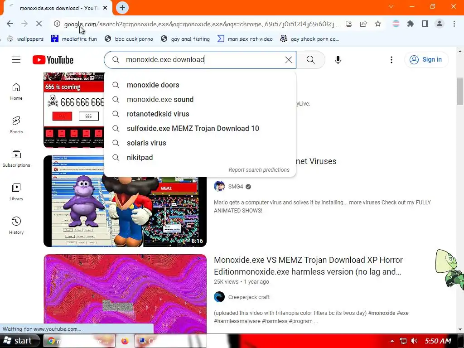Screen dimensions: 464x348
Task: Click Report search predictions link
Action: click(259, 170)
